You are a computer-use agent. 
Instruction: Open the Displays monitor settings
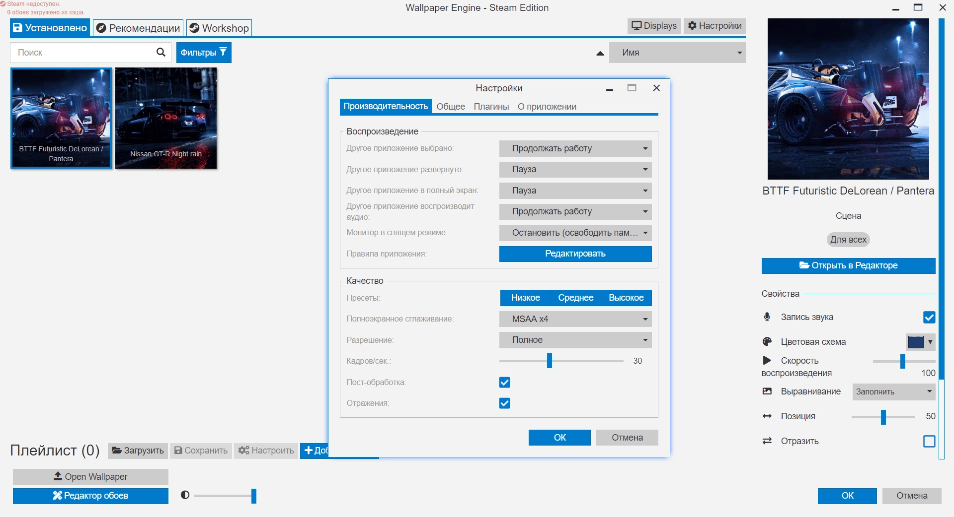(x=654, y=26)
